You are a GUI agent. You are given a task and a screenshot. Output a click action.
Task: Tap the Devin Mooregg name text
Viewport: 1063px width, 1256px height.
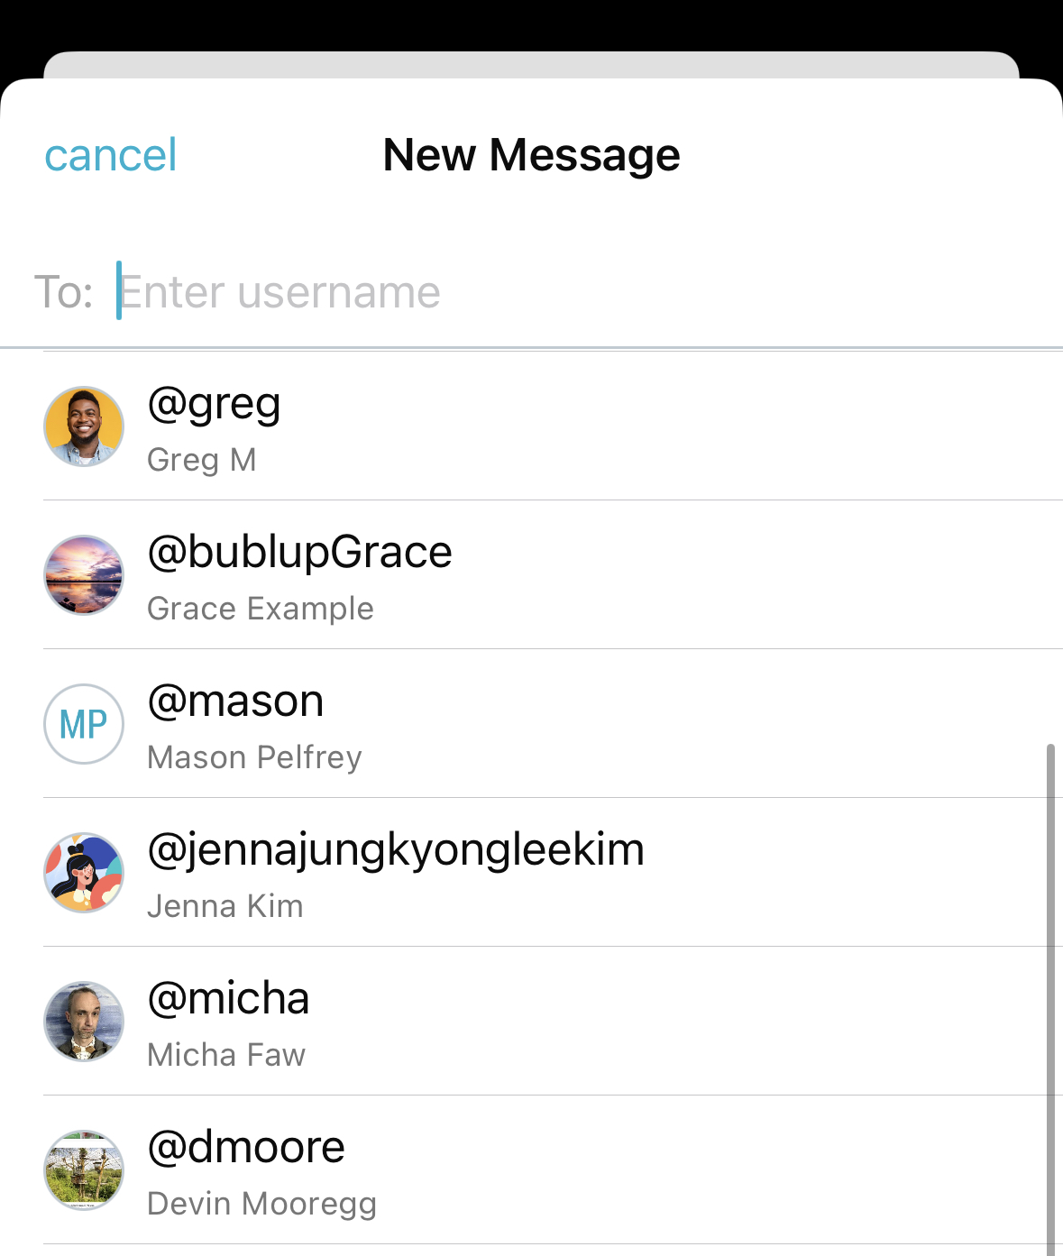click(x=261, y=1204)
